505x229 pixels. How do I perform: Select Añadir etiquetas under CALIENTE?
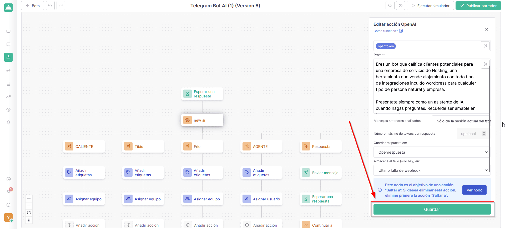point(84,173)
